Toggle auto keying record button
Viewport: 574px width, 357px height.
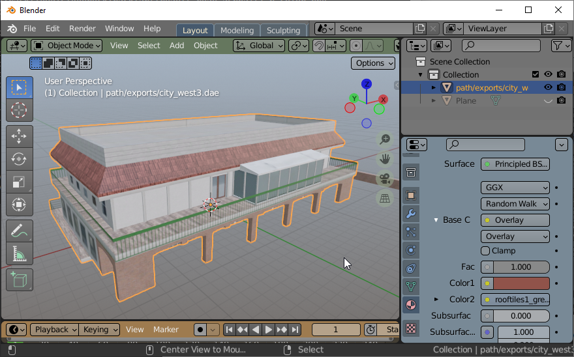[200, 330]
